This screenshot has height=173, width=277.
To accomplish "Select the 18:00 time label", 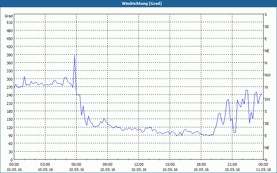I will pos(201,165).
